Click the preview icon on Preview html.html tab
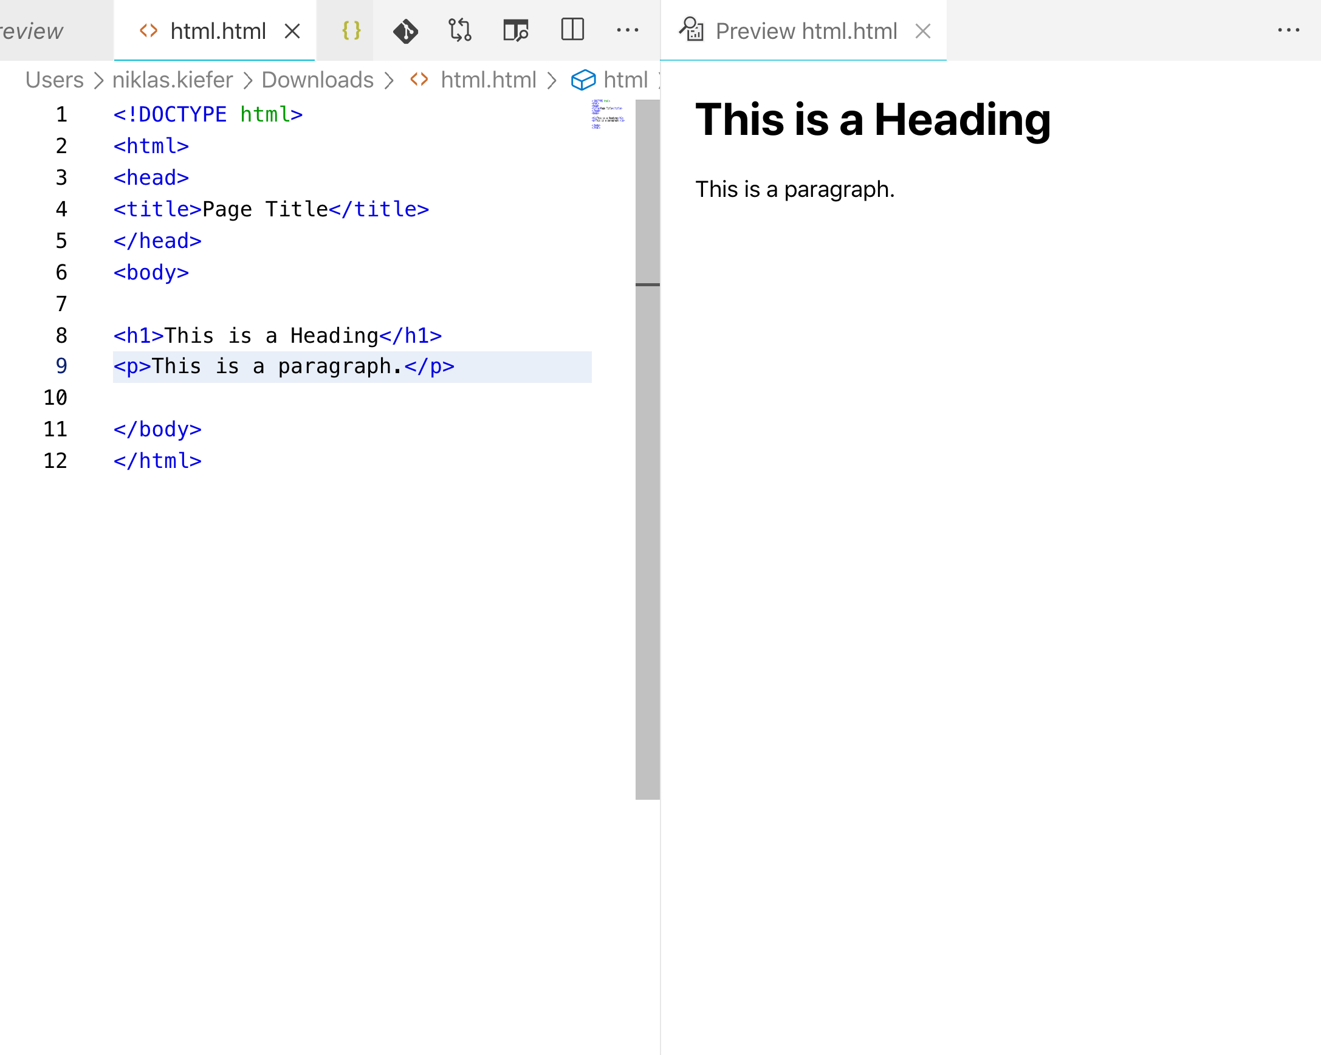 tap(691, 30)
